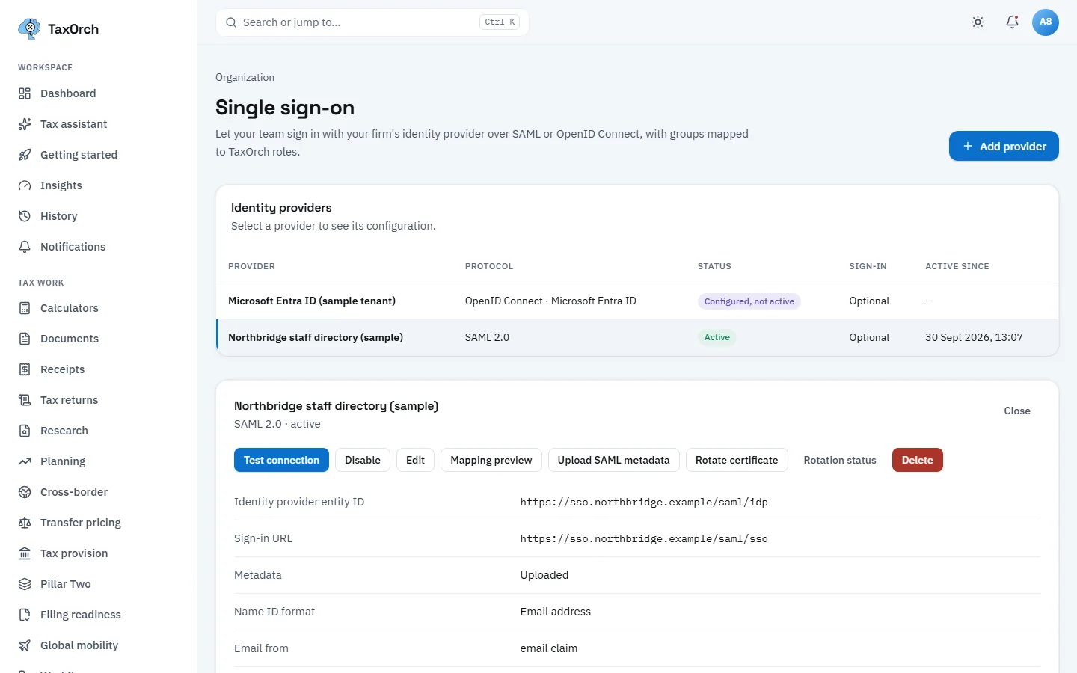
Task: Open the Mapping preview
Action: [x=491, y=460]
